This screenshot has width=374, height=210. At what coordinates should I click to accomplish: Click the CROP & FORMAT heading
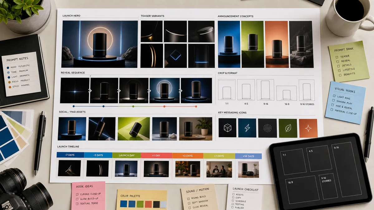[228, 73]
